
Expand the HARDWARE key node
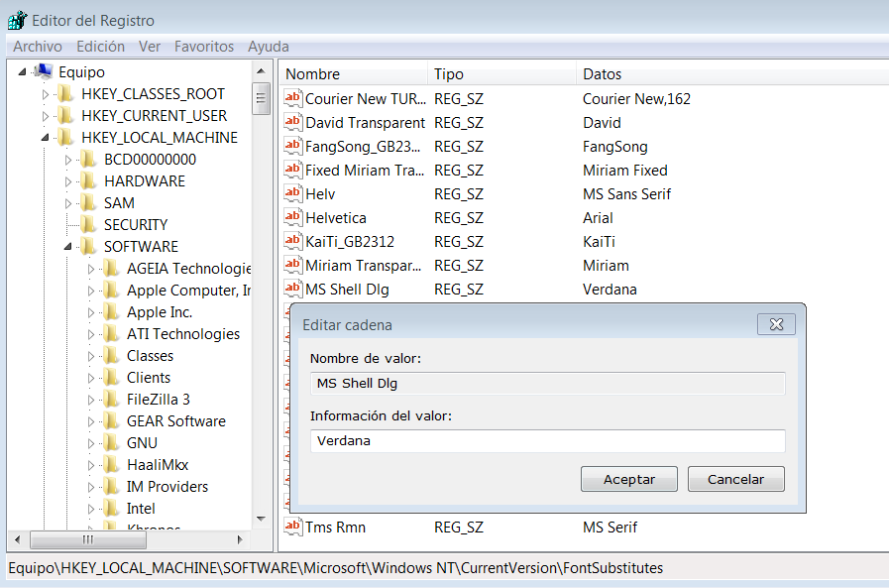point(68,181)
